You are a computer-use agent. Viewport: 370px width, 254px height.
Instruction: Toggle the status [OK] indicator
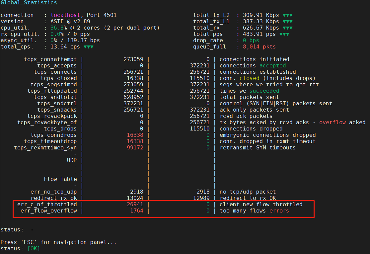[33, 248]
